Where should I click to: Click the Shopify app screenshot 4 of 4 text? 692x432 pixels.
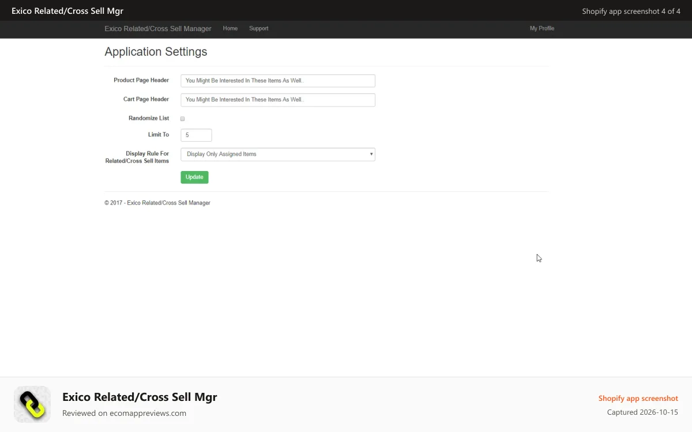coord(631,11)
